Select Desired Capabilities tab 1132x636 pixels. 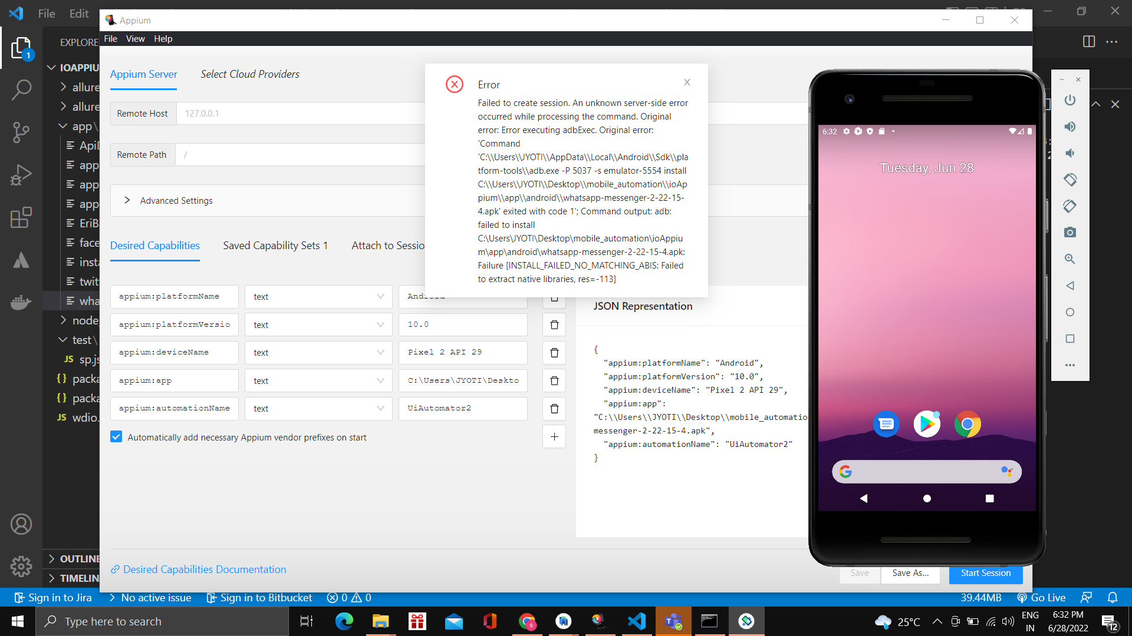(155, 246)
